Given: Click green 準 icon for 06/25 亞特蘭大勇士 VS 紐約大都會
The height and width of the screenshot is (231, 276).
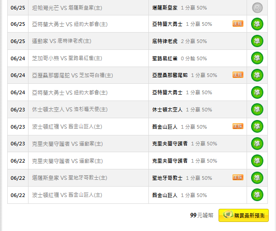Looking at the screenshot, I should (x=257, y=24).
